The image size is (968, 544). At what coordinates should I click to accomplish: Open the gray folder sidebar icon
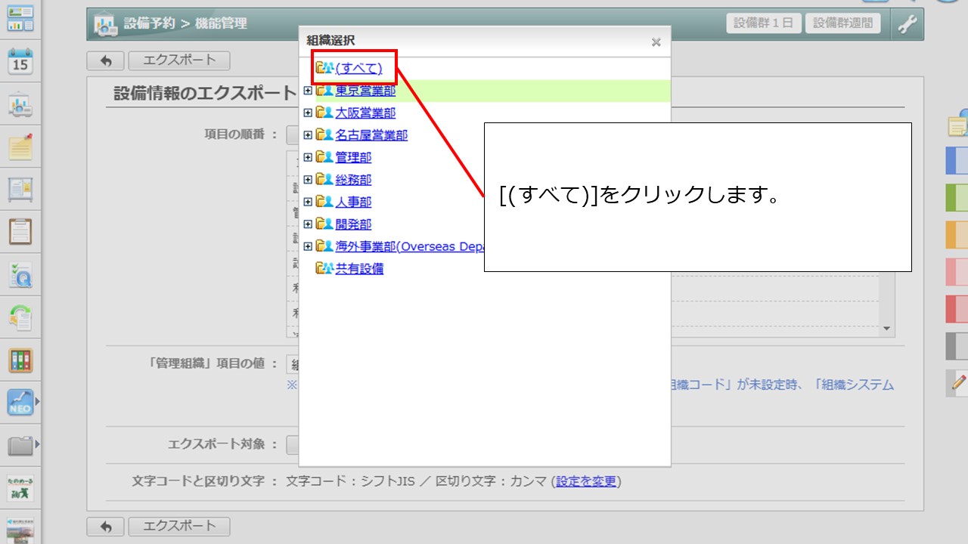20,446
